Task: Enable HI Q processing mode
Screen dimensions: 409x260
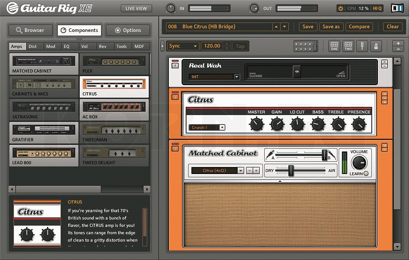Action: coord(377,7)
